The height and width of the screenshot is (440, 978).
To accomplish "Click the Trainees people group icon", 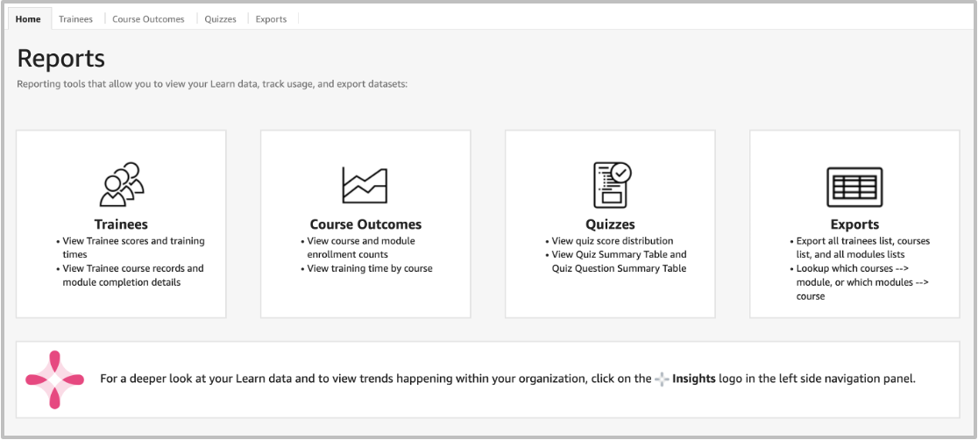I will (122, 184).
